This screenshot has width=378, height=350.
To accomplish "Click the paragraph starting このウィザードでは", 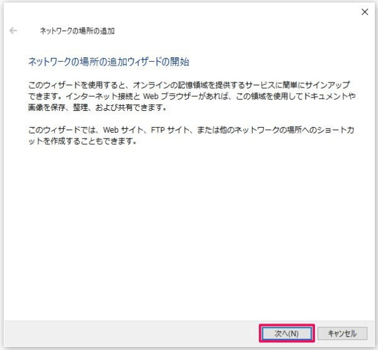I will point(191,135).
